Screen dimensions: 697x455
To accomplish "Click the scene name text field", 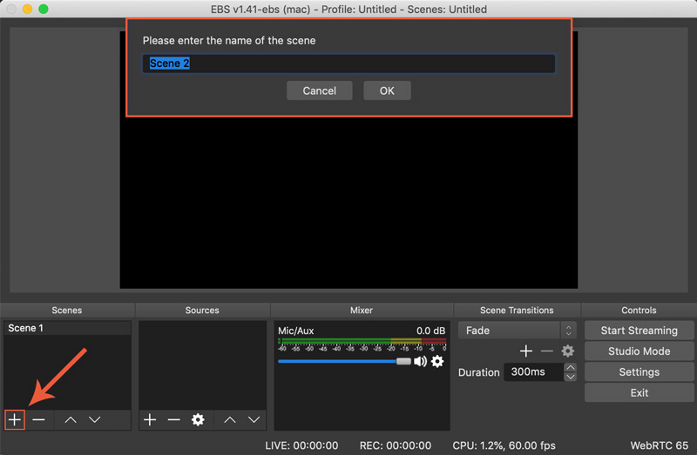I will click(x=348, y=64).
